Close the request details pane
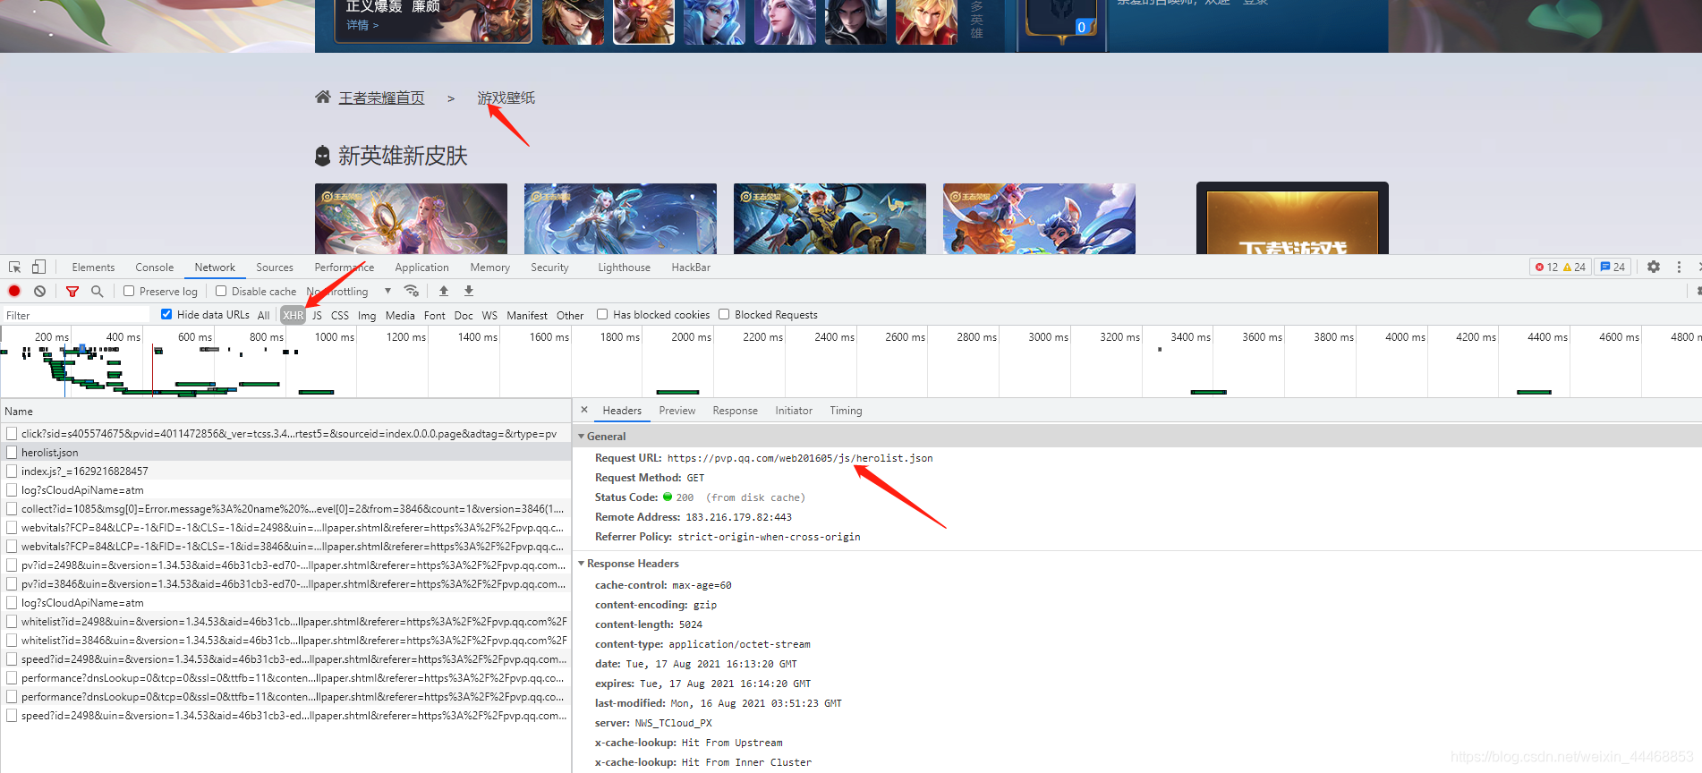Image resolution: width=1702 pixels, height=773 pixels. [584, 410]
